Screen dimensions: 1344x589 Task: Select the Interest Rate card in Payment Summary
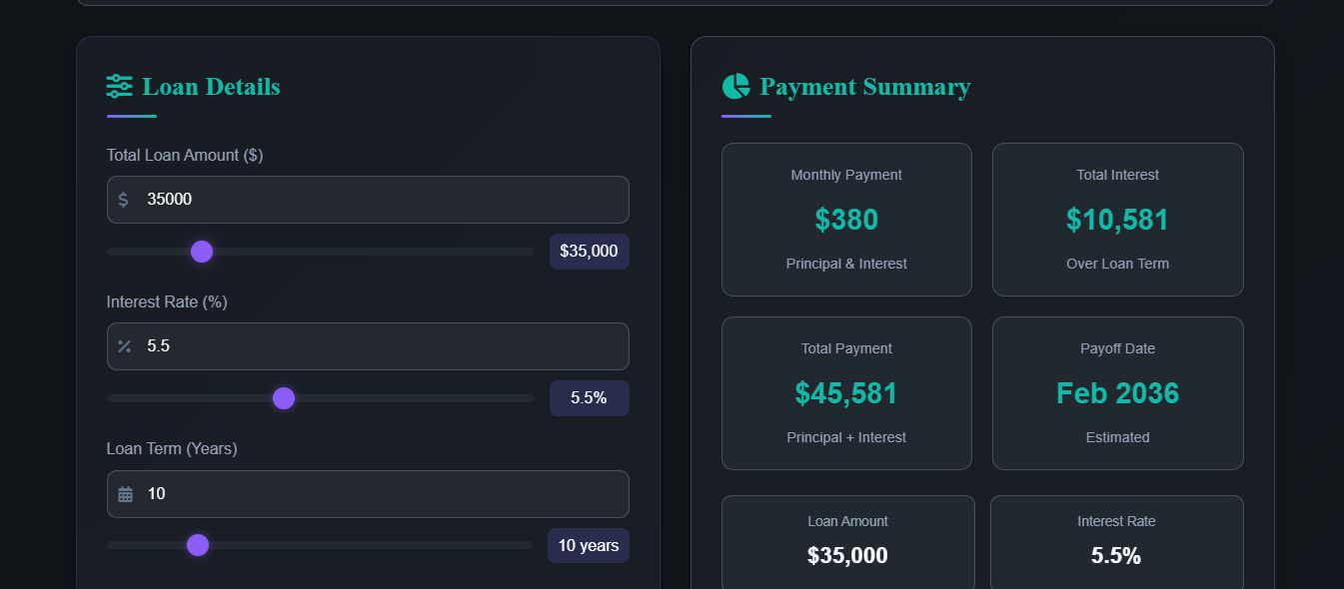tap(1117, 544)
